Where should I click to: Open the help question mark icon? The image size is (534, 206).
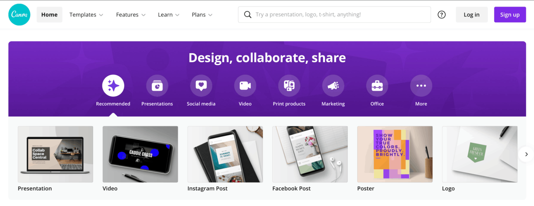click(x=442, y=15)
